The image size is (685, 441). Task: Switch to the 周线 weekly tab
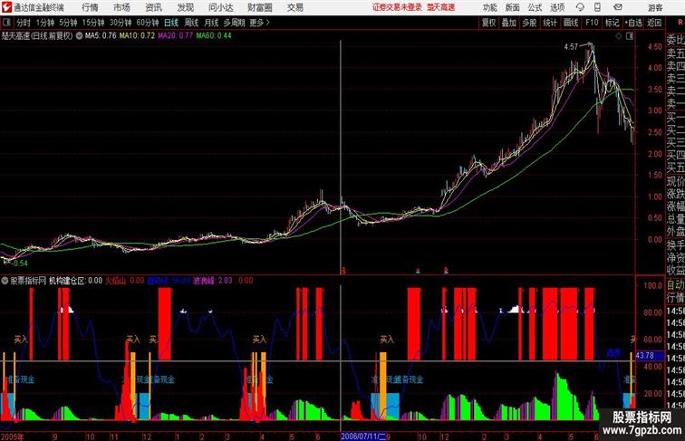click(x=191, y=23)
